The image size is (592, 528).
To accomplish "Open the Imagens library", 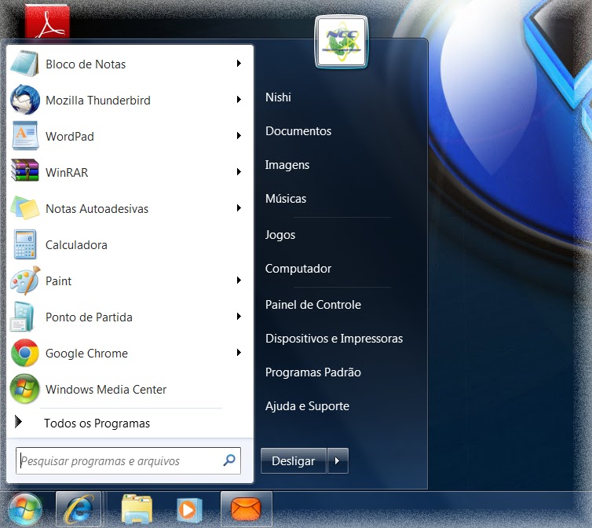I will coord(287,165).
